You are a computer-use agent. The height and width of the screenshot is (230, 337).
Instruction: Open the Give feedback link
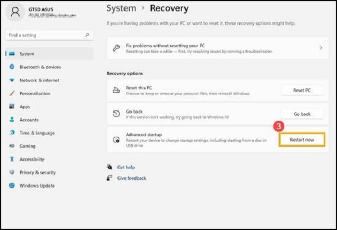coord(131,178)
